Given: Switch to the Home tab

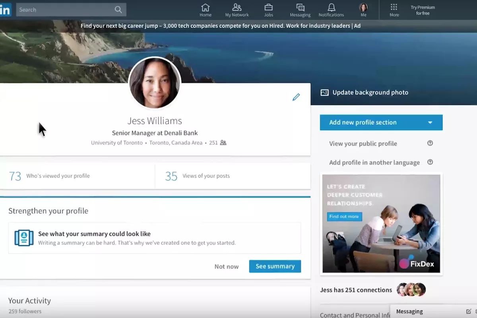Looking at the screenshot, I should (205, 7).
